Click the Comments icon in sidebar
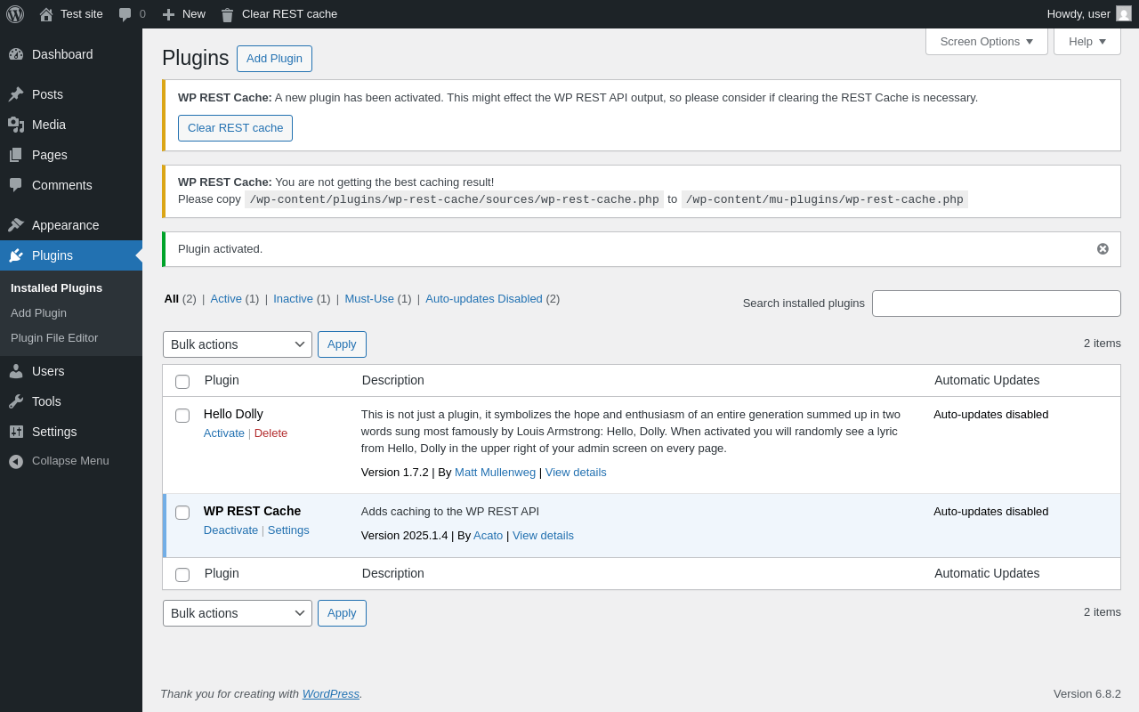 16,185
